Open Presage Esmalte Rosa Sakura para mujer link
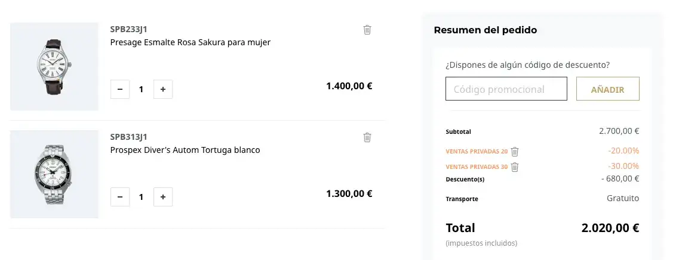The width and height of the screenshot is (679, 260). tap(190, 42)
